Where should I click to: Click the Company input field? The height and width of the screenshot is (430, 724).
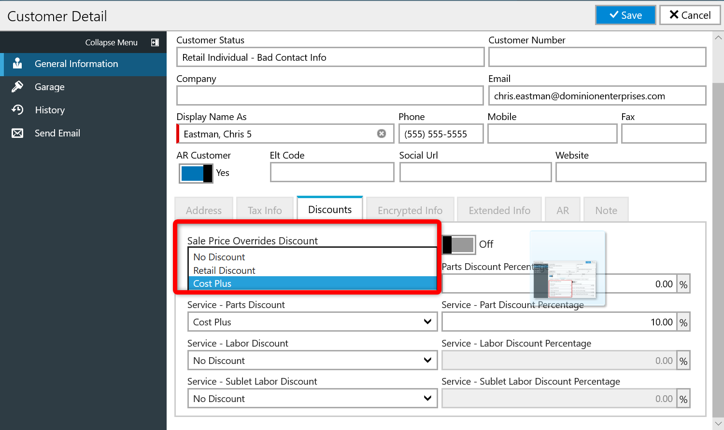tap(330, 95)
